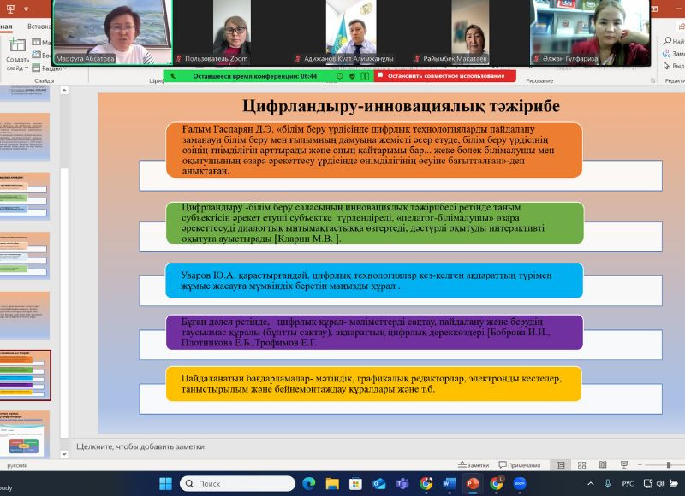Open Word from the taskbar
The height and width of the screenshot is (496, 685).
[449, 483]
